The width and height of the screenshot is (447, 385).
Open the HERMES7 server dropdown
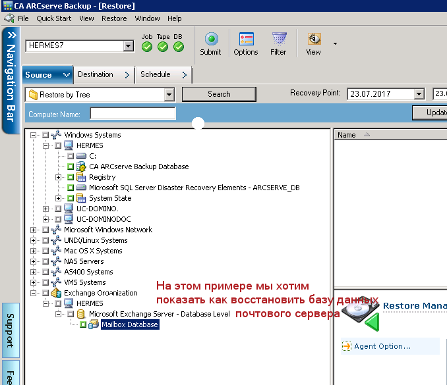(129, 46)
